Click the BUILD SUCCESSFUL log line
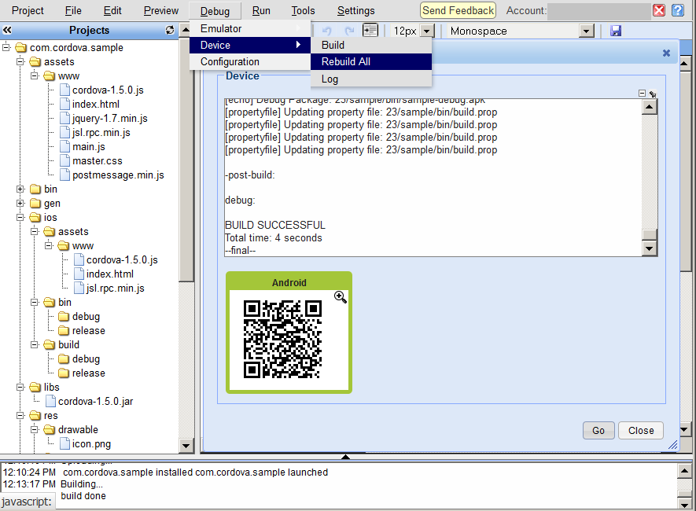Viewport: 696px width, 511px height. click(275, 225)
